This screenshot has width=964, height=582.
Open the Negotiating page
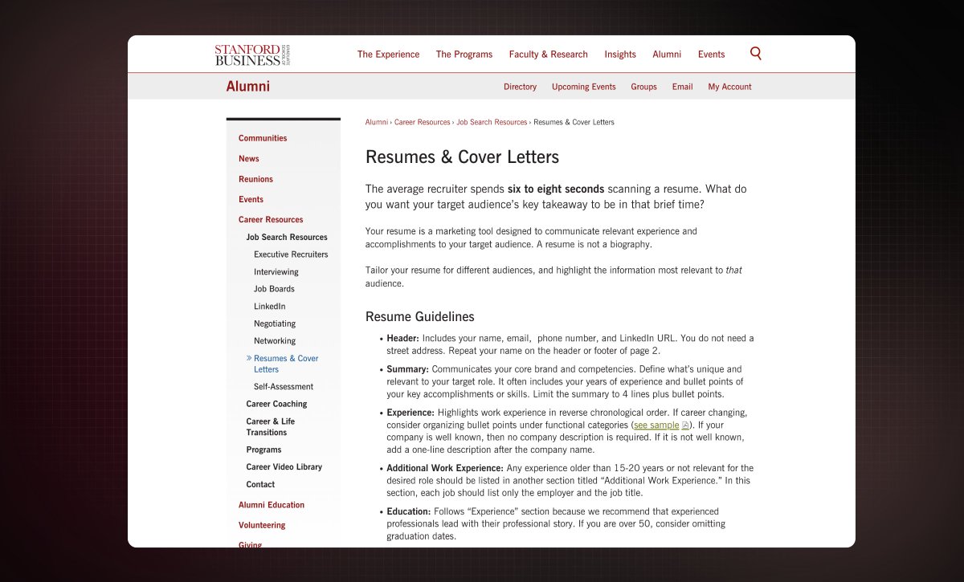pos(275,324)
